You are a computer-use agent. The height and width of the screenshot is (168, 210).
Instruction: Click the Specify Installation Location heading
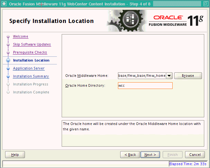(x=51, y=21)
